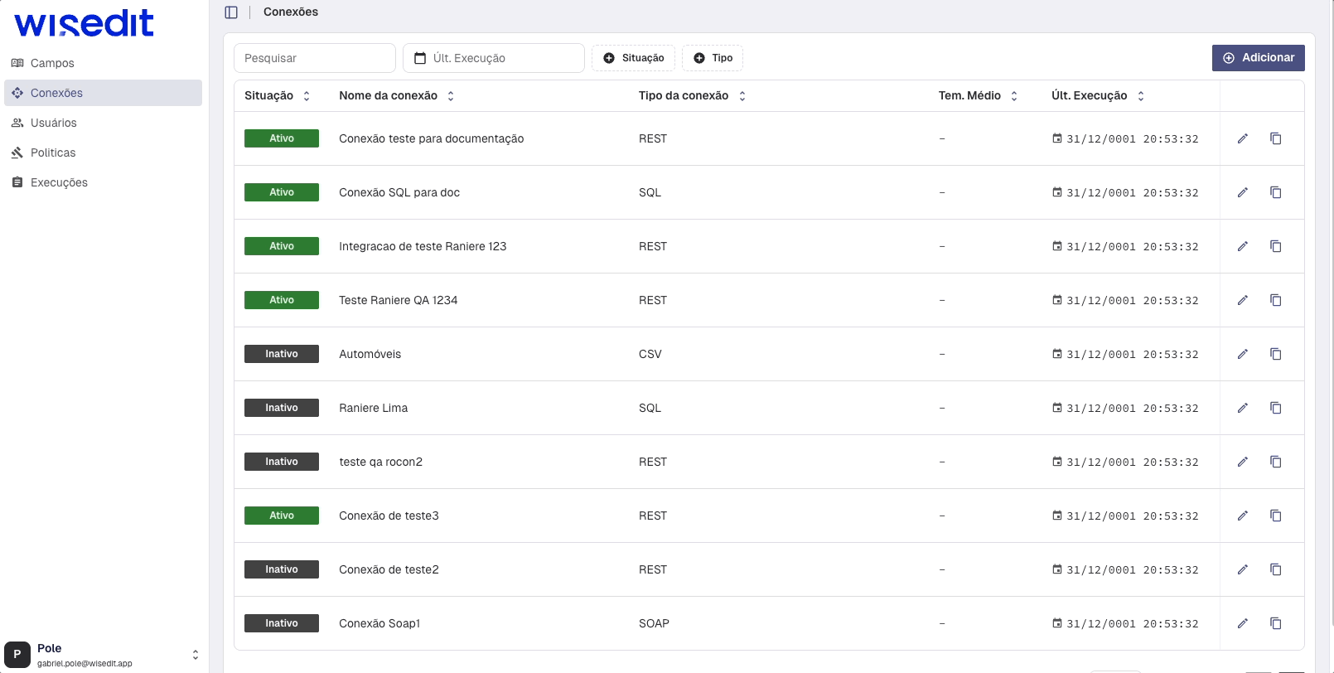1334x673 pixels.
Task: Open Políticas from the sidebar
Action: tap(53, 153)
